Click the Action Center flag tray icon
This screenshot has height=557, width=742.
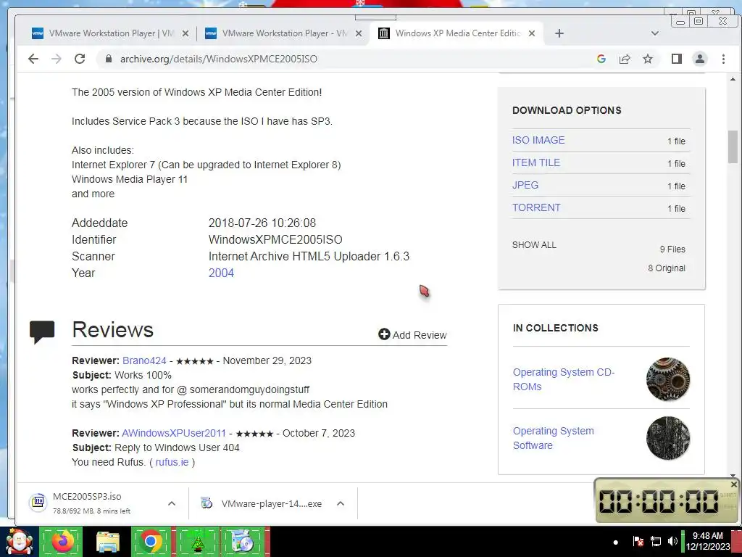638,541
